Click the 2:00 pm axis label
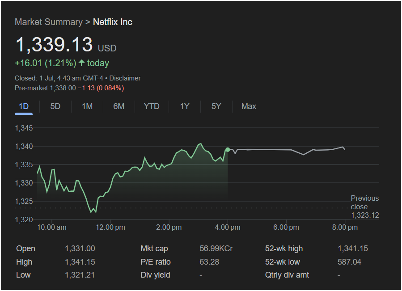Screen dimensions: 402x291 click(169, 227)
